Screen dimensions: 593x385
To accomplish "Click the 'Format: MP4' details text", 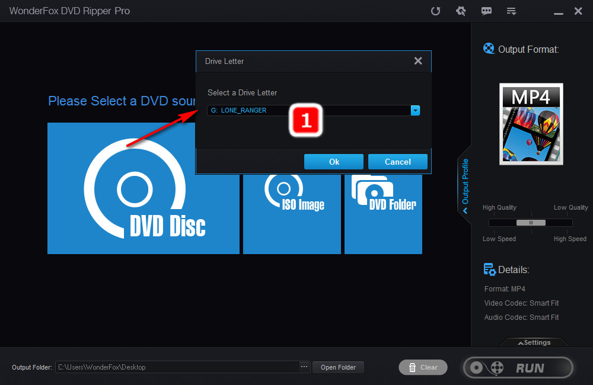I will tap(505, 288).
